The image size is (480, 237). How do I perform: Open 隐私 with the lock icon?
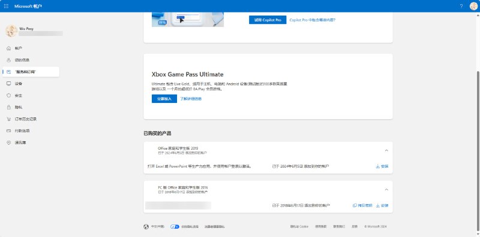click(31, 107)
